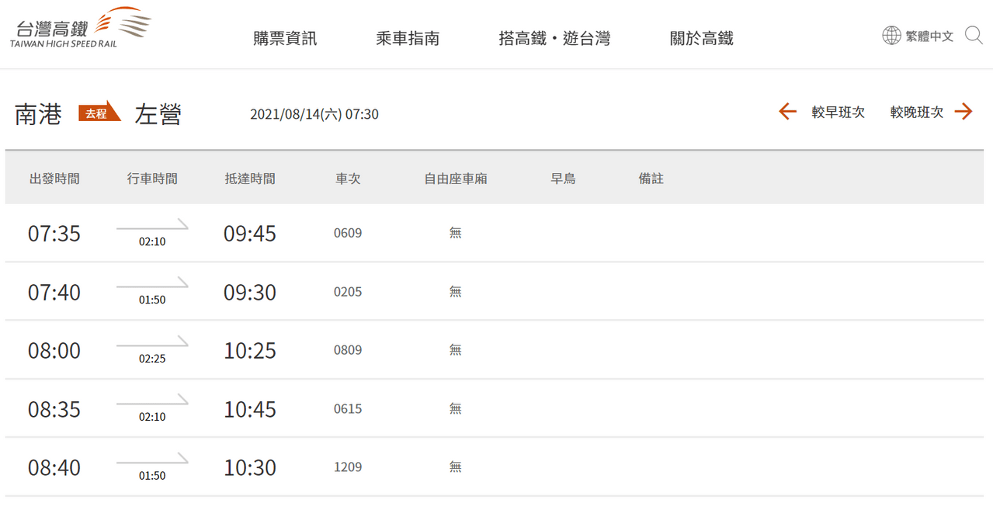Show later trains with 較晚班次
The height and width of the screenshot is (517, 993).
[917, 112]
